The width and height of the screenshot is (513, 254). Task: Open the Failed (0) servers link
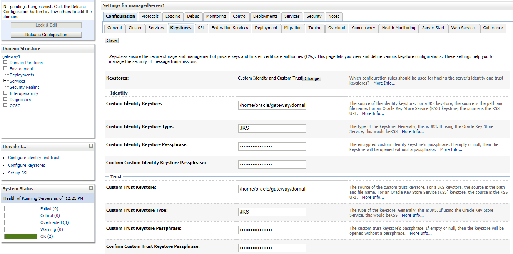tap(49, 209)
